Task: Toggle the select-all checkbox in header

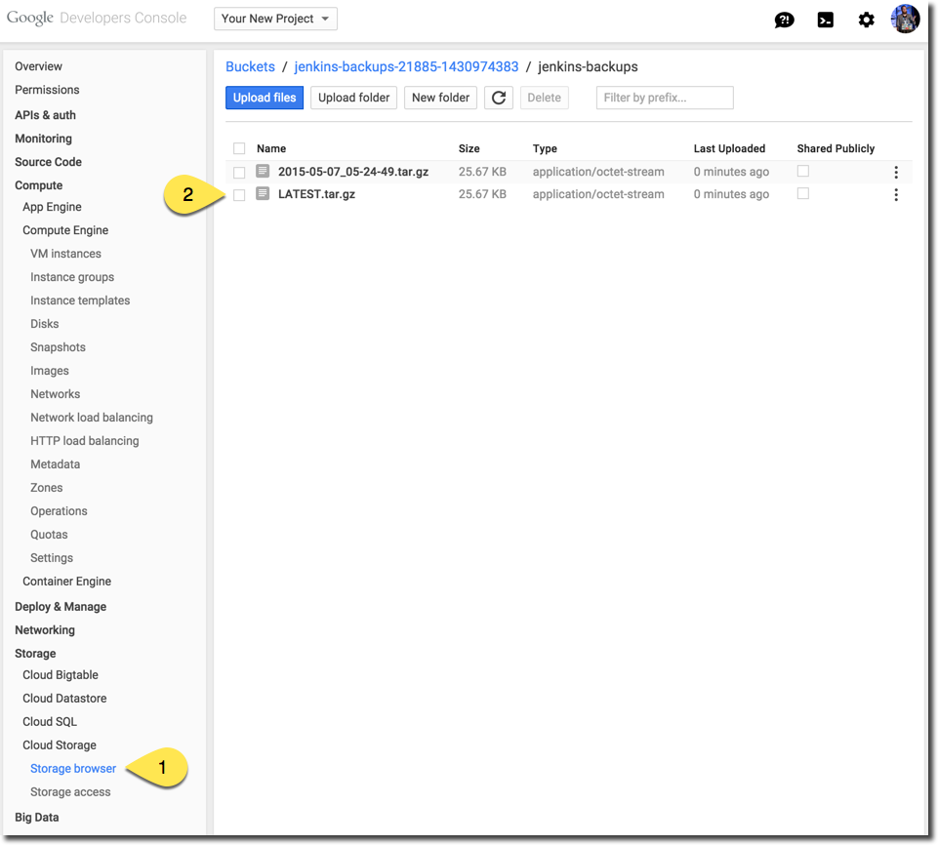Action: (239, 148)
